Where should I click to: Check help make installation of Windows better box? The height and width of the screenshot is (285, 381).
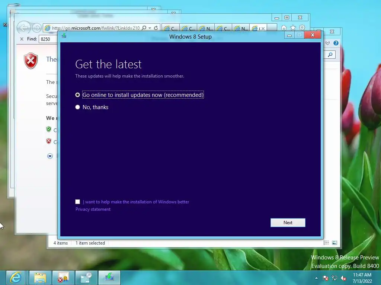pos(77,202)
